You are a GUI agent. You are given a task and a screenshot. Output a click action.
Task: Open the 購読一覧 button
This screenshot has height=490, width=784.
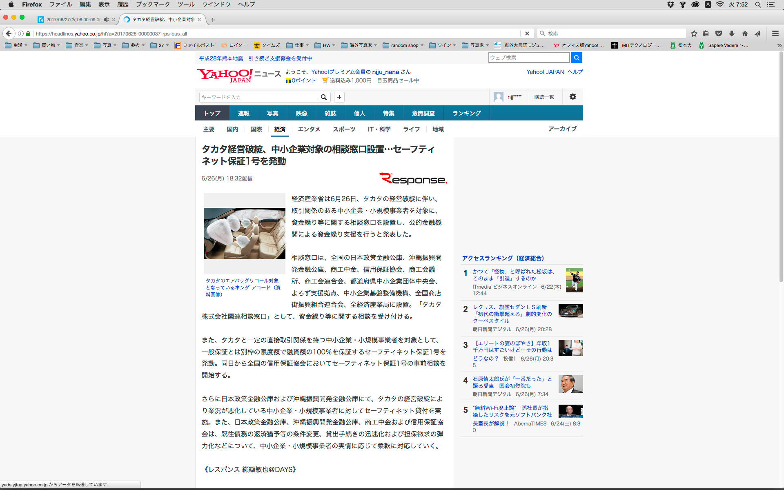tap(544, 97)
